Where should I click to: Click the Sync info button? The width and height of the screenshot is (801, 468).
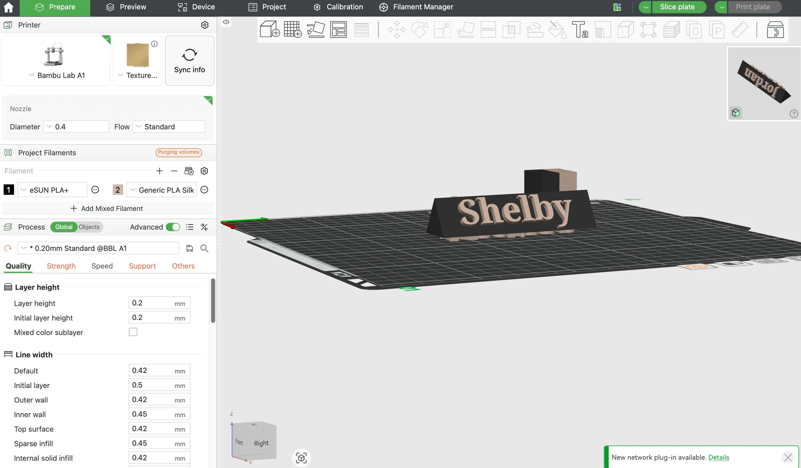[x=190, y=61]
